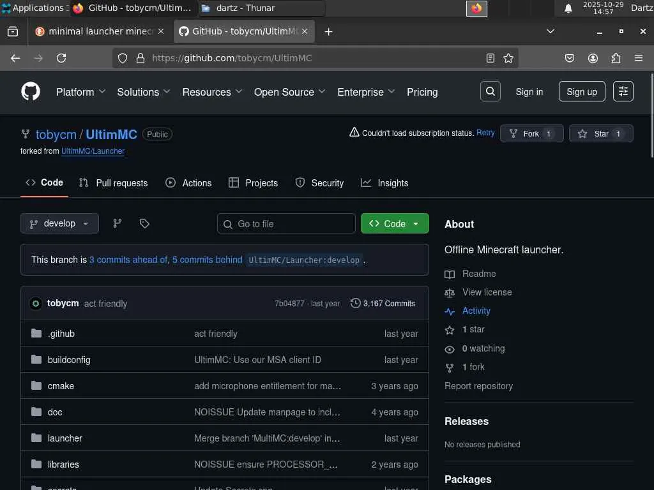654x490 pixels.
Task: Open the develop branch selector
Action: 59,224
